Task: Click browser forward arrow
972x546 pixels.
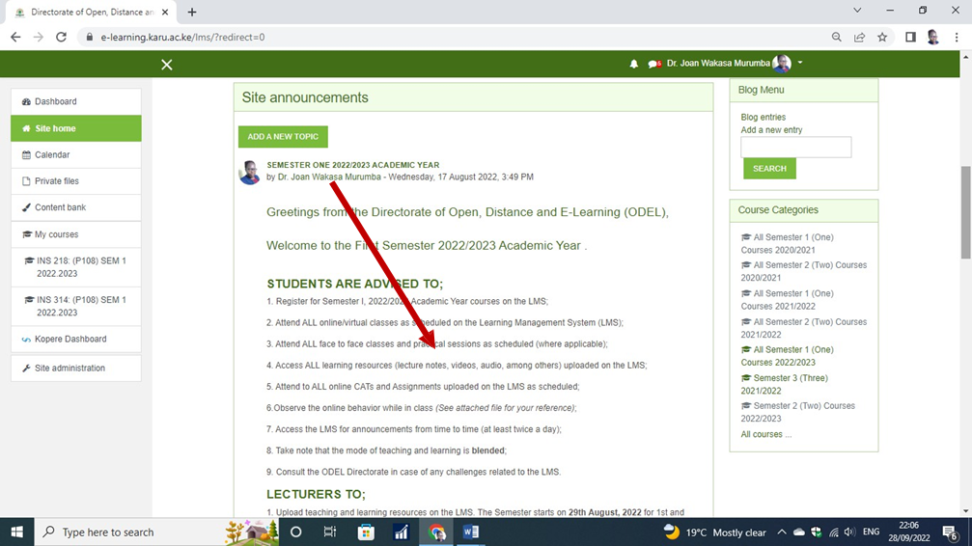Action: [39, 38]
